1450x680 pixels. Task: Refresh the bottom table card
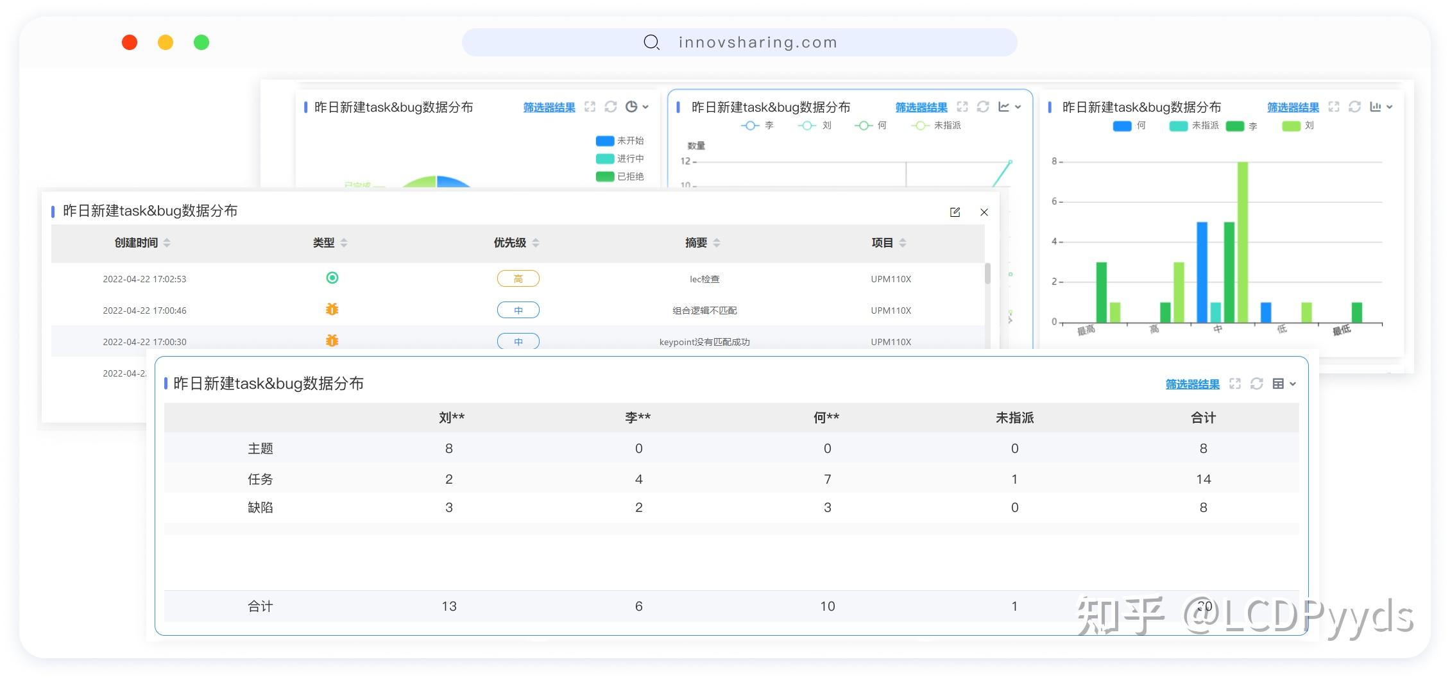pos(1256,384)
